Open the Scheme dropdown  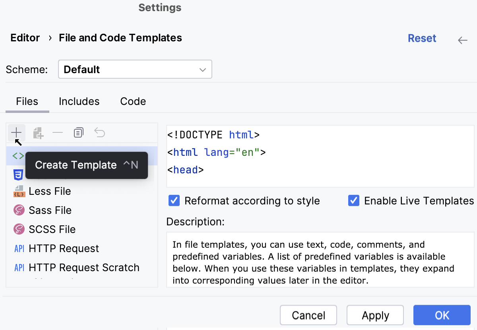[135, 70]
